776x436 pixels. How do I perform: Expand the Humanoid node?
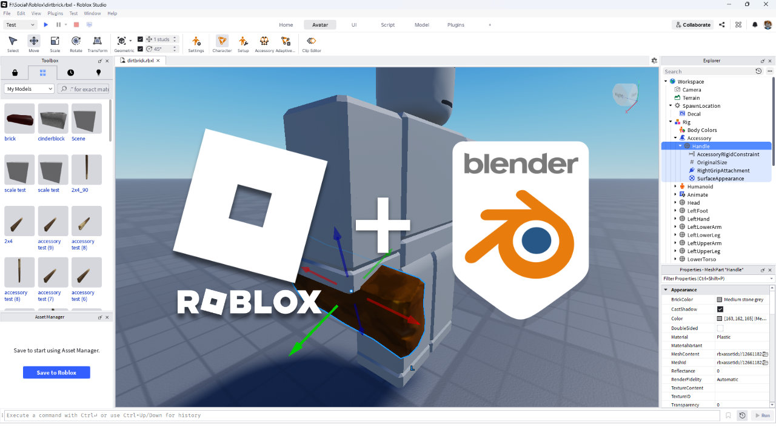tap(675, 187)
